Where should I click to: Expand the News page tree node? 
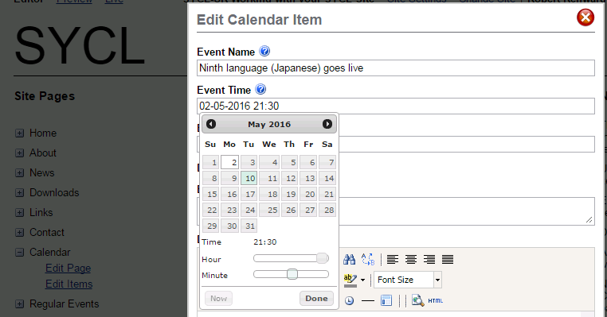tap(19, 173)
